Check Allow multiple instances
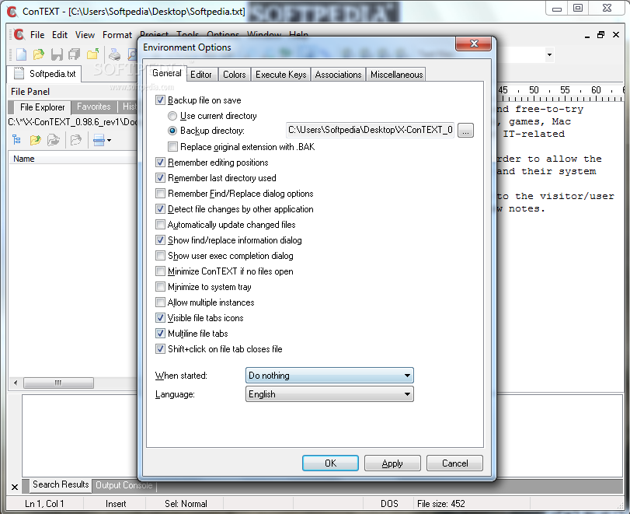Screen dimensions: 630x514 click(160, 302)
